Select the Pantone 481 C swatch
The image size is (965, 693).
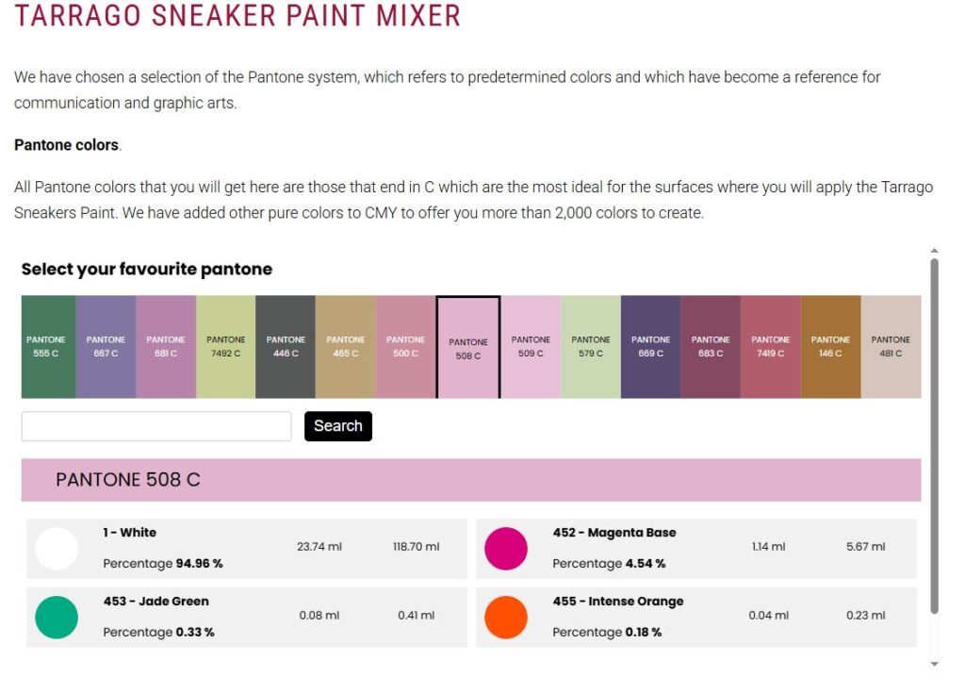891,347
